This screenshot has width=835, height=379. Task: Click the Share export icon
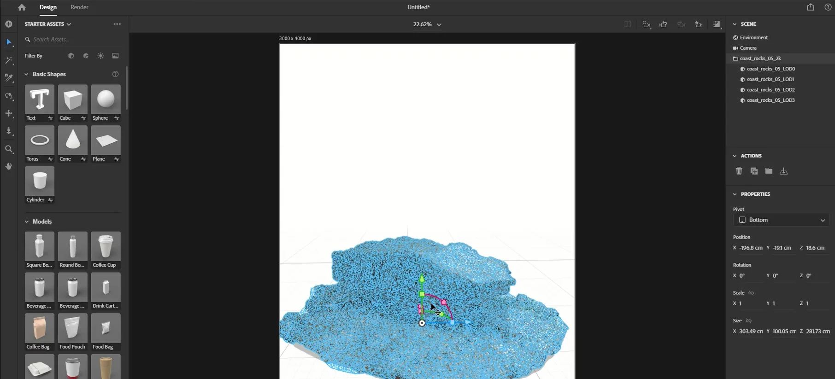click(x=811, y=7)
